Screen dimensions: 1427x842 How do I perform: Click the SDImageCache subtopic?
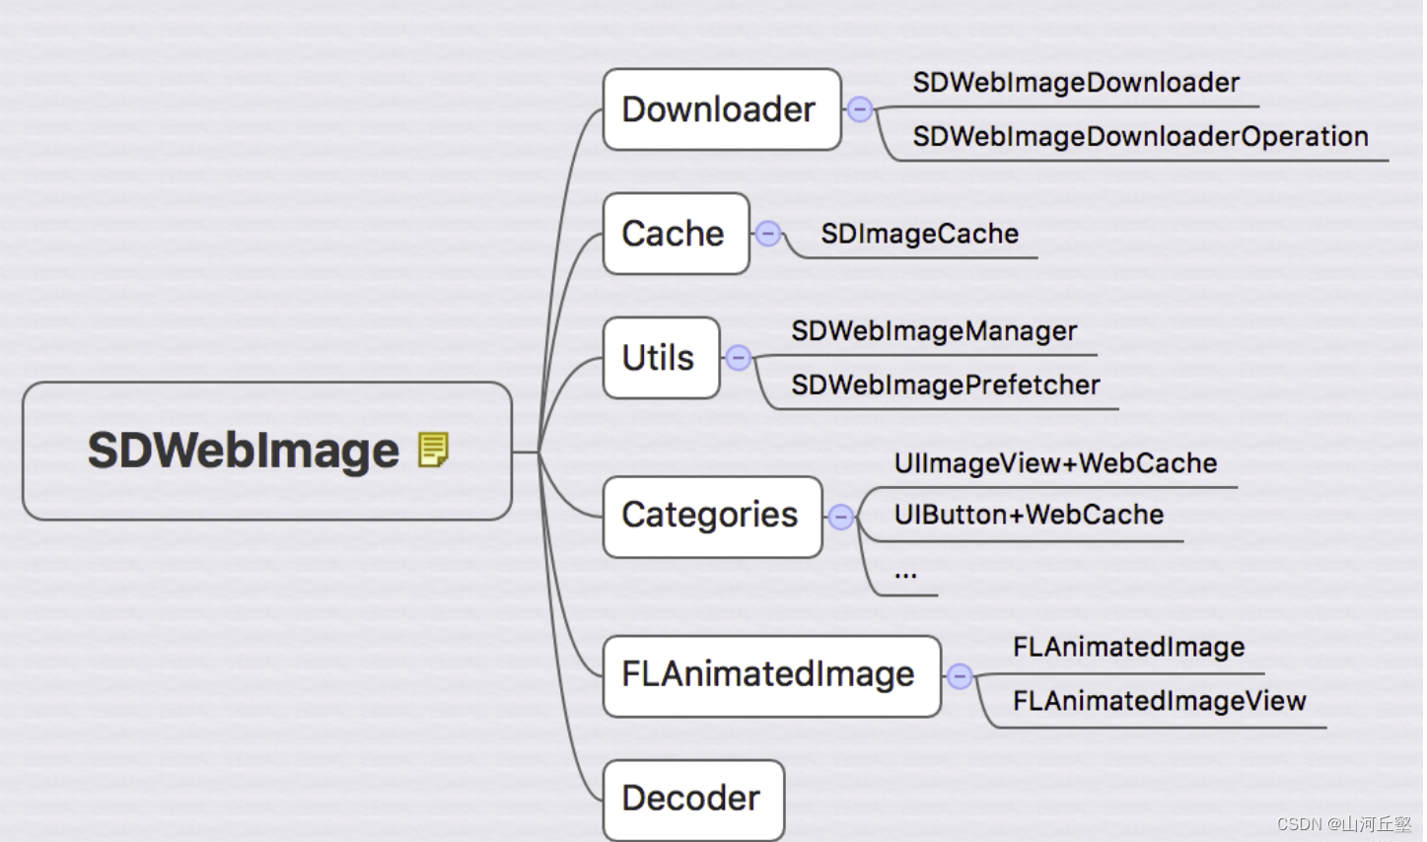coord(919,234)
